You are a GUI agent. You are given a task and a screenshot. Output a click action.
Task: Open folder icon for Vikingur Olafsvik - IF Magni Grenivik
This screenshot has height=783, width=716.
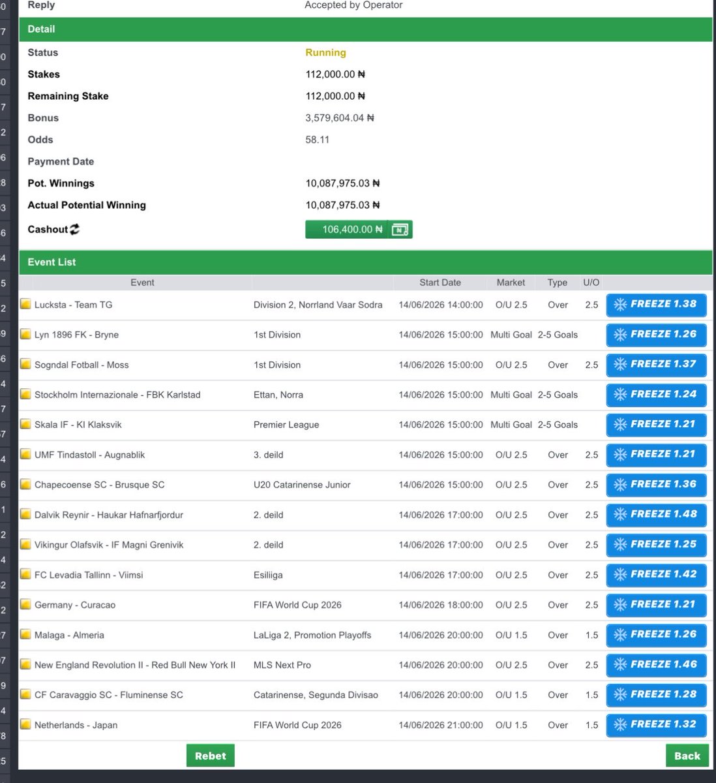click(x=25, y=544)
